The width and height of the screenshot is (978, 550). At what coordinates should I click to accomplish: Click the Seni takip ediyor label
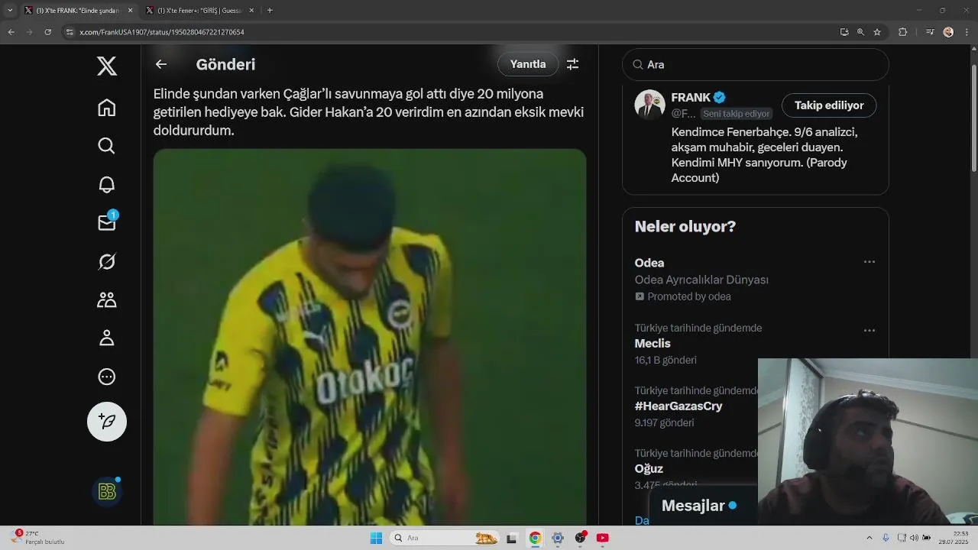737,114
